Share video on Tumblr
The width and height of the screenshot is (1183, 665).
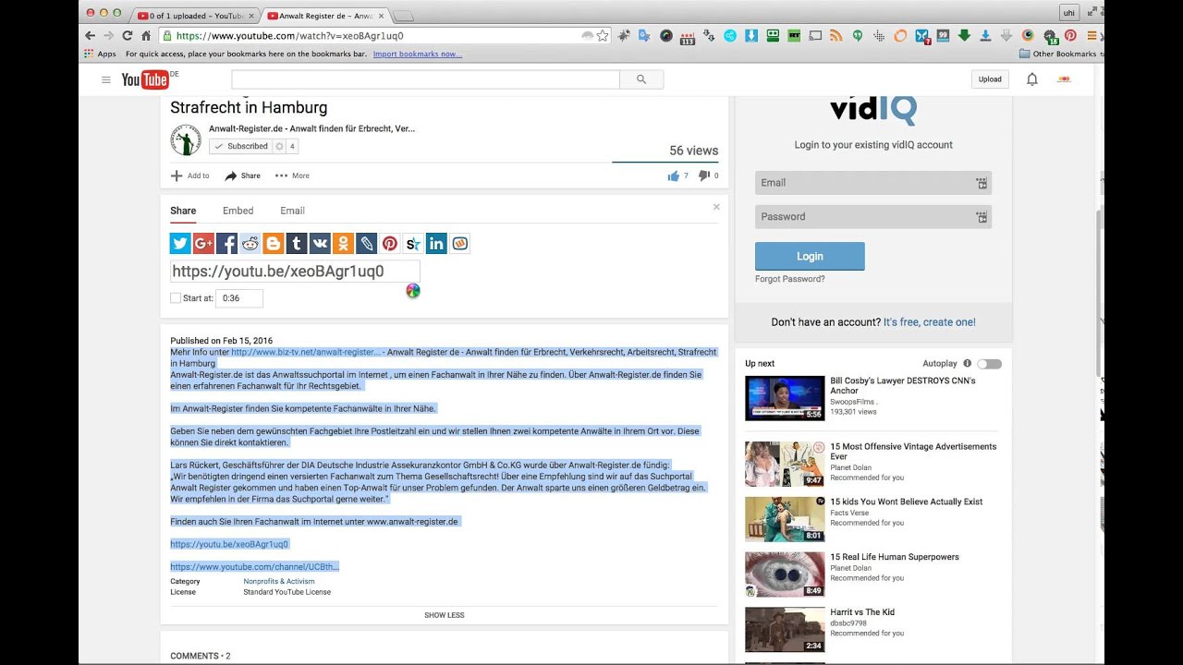click(x=297, y=244)
